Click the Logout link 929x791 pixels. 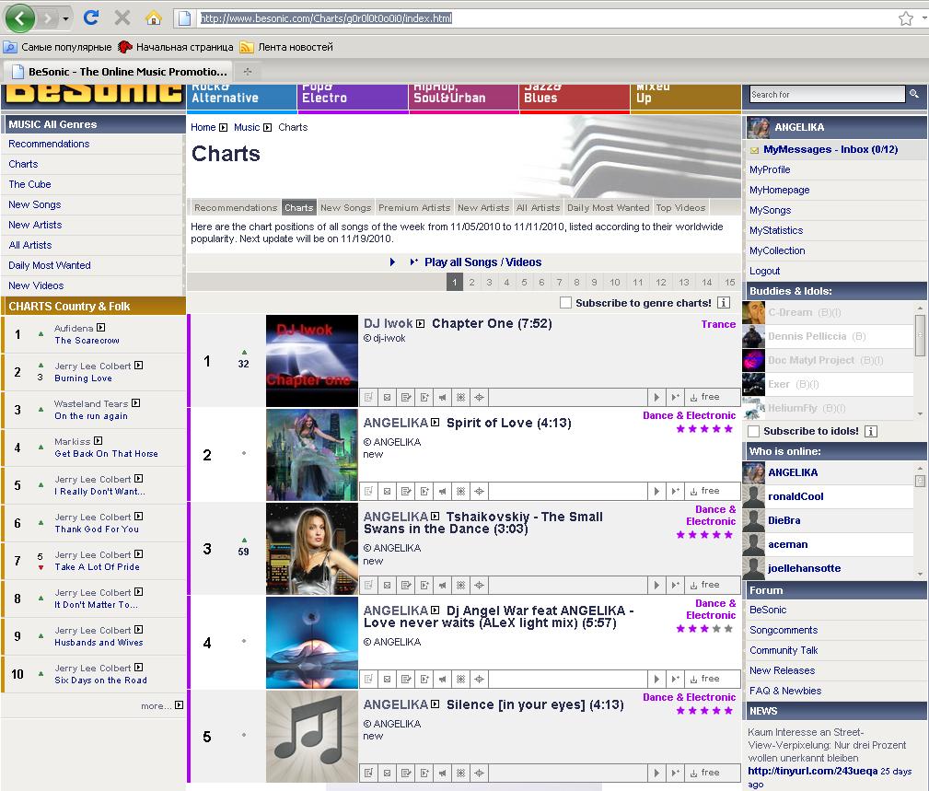[x=765, y=271]
